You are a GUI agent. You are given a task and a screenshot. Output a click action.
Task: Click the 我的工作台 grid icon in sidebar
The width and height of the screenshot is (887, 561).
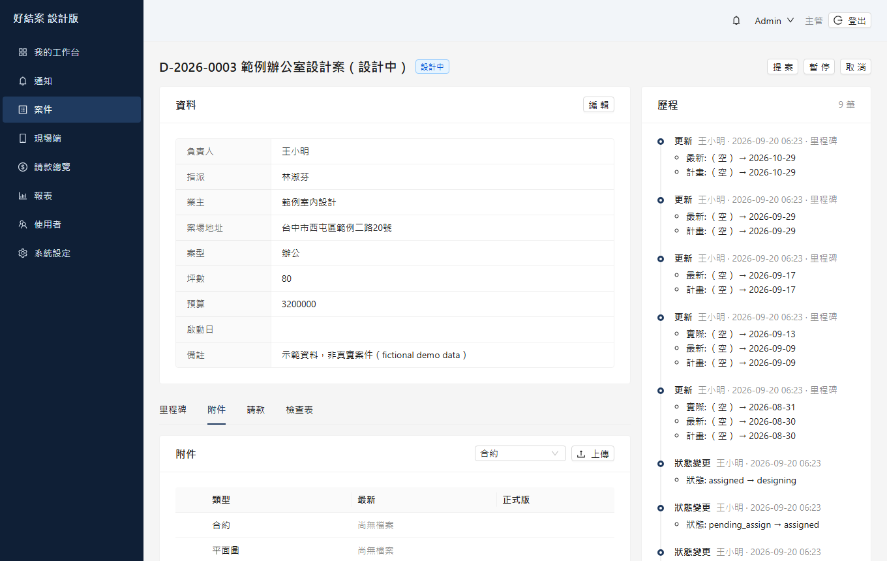click(23, 52)
